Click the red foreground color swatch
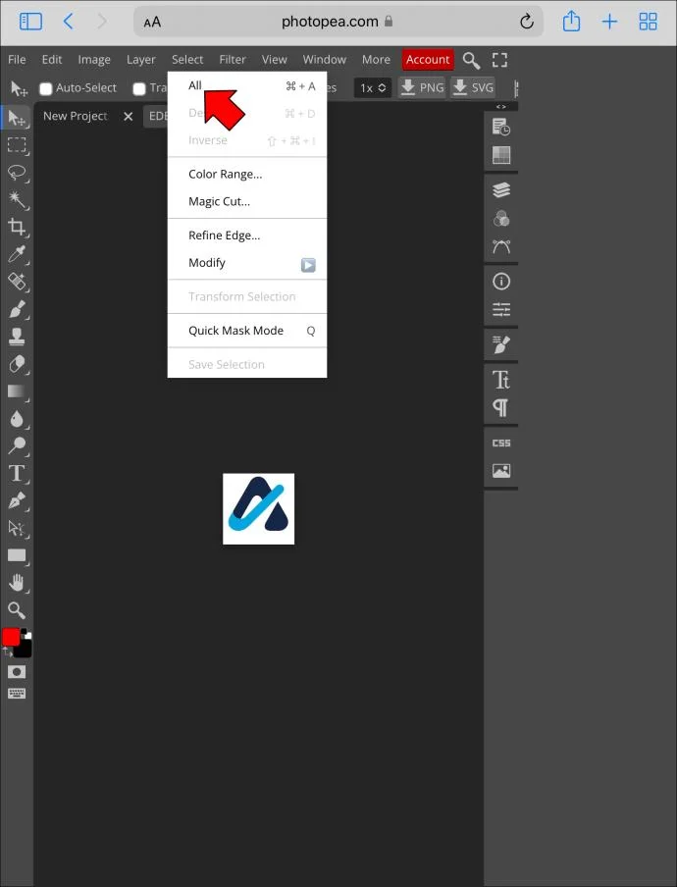The height and width of the screenshot is (887, 677). click(10, 637)
